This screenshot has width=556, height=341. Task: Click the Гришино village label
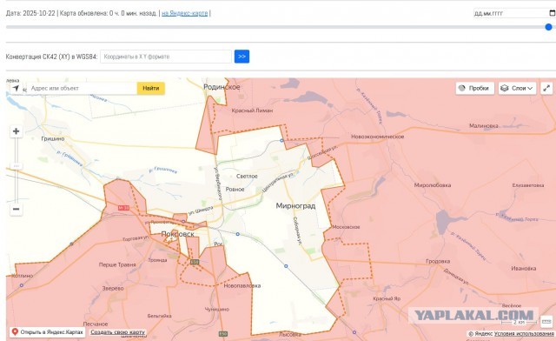53,138
